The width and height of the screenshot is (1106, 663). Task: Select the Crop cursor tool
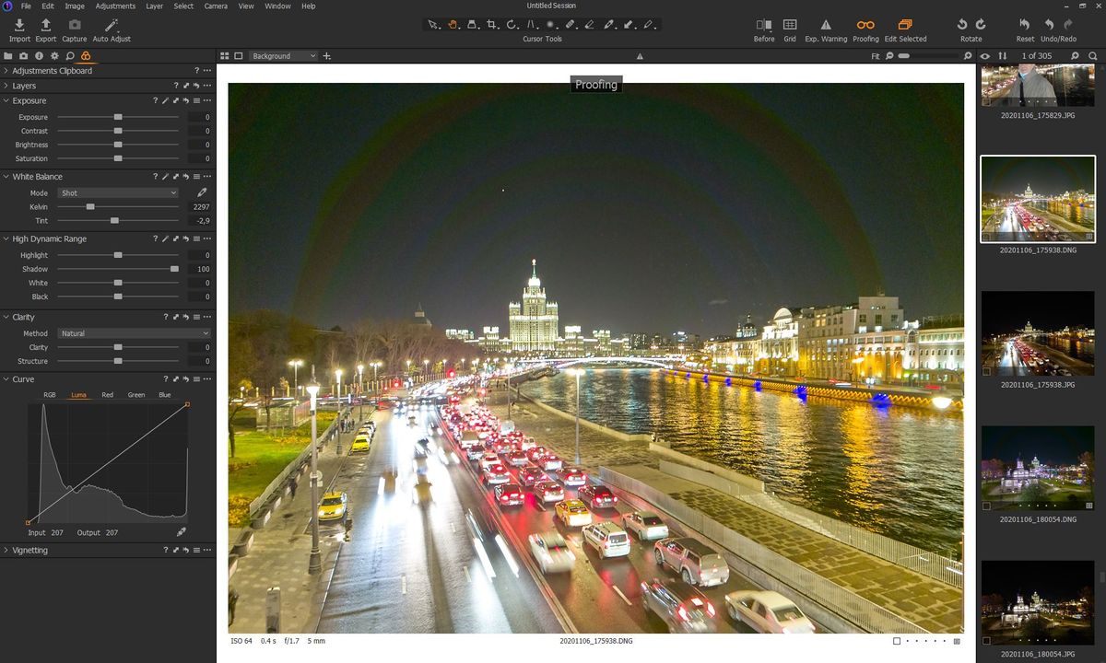click(491, 25)
